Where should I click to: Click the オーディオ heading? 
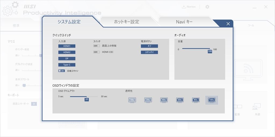click(180, 35)
